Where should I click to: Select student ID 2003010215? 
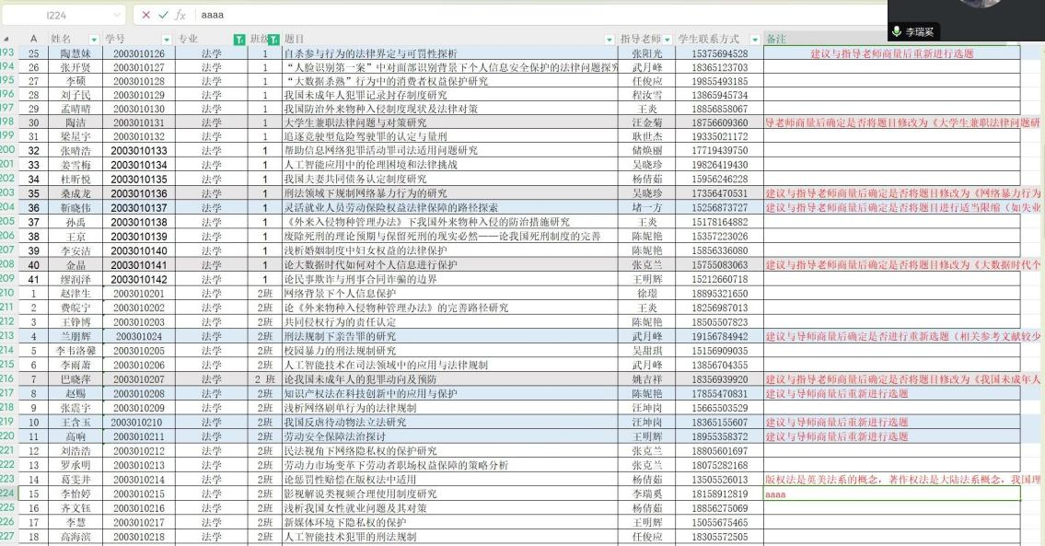click(x=139, y=494)
